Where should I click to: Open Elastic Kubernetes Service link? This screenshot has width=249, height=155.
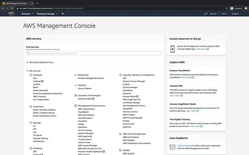pyautogui.click(x=44, y=116)
